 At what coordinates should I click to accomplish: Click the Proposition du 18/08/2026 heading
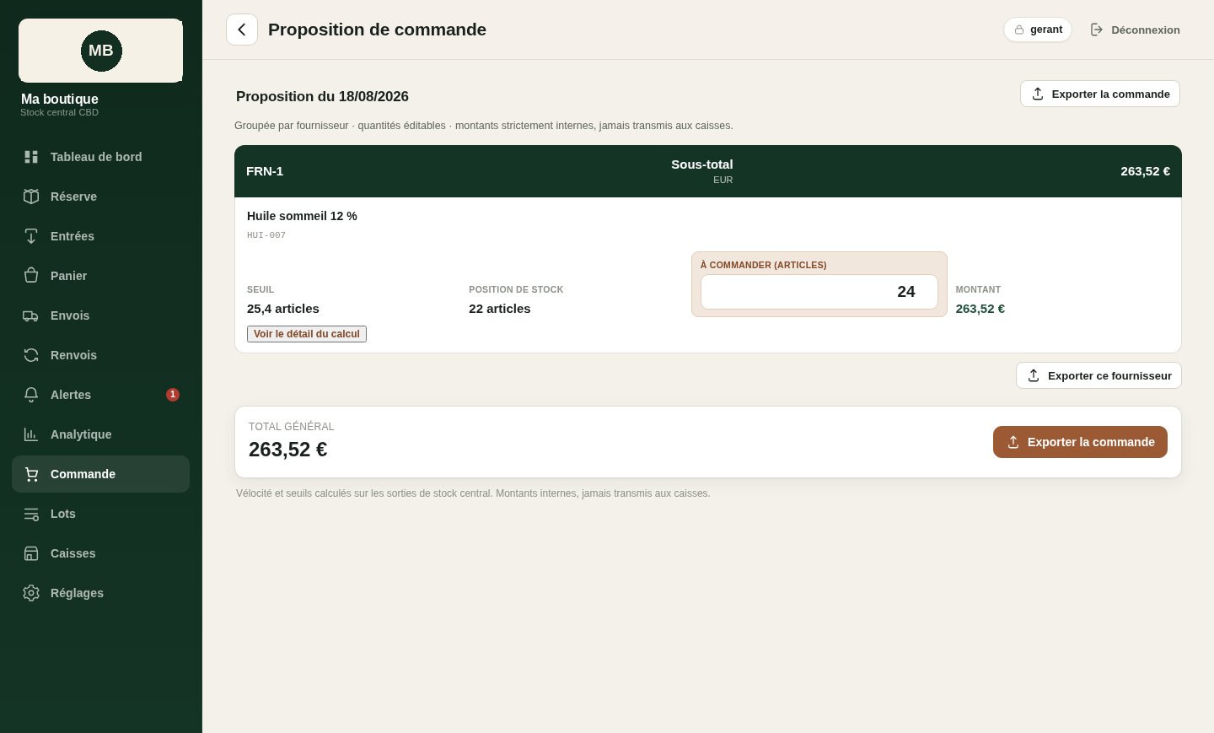click(322, 96)
